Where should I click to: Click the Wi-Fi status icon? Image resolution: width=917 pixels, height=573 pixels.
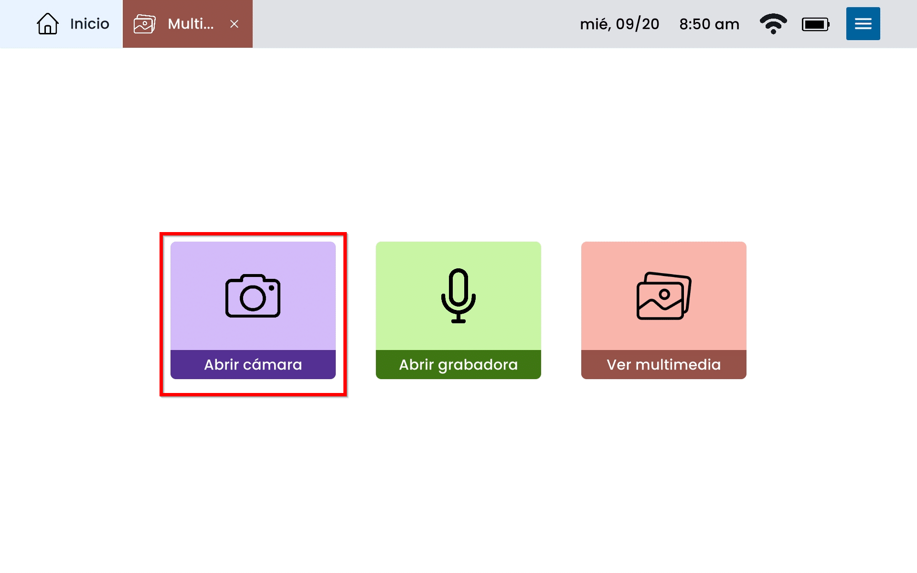click(773, 24)
